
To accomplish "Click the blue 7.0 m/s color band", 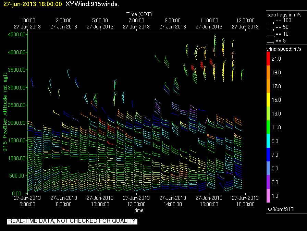I will [268, 155].
